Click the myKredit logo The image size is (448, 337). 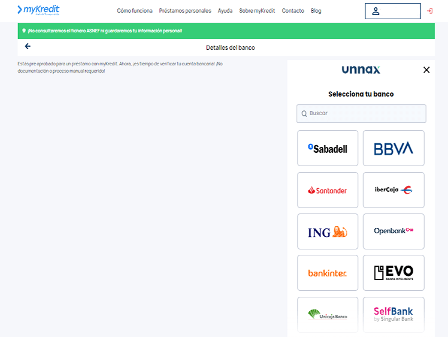(x=38, y=10)
